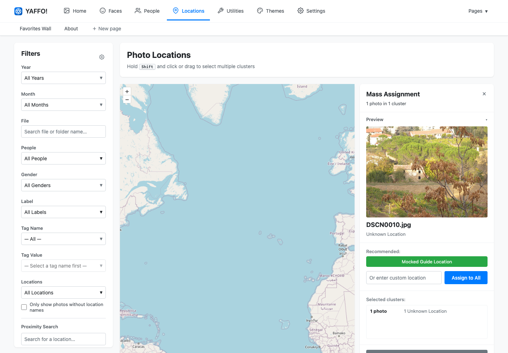Open the Faces page
The height and width of the screenshot is (353, 508).
click(111, 11)
